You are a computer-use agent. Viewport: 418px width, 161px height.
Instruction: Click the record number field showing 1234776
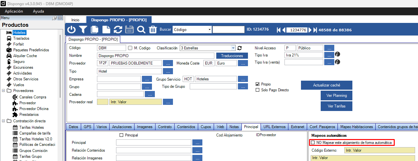[296, 30]
